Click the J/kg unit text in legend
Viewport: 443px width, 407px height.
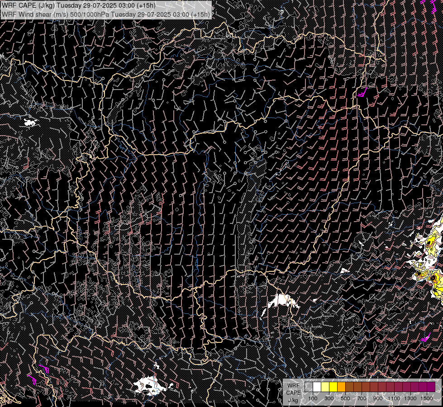293,401
